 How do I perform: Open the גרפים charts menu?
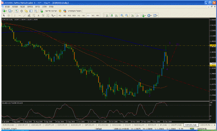pos(30,7)
